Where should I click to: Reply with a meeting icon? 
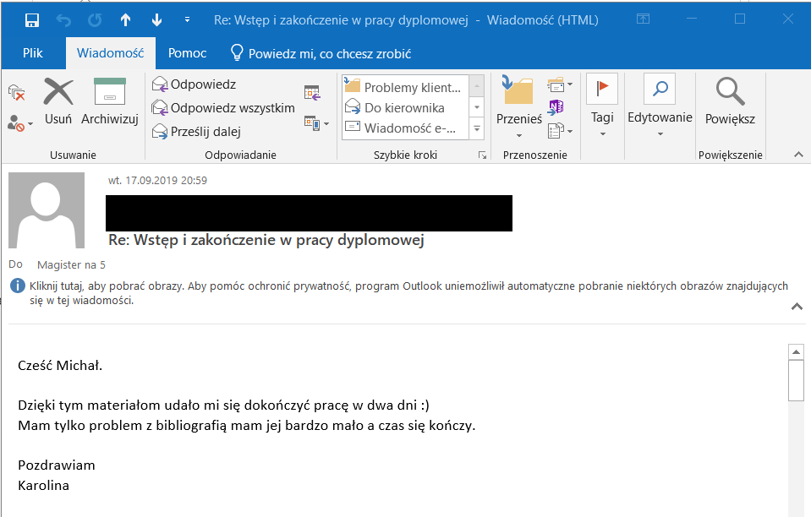pos(312,92)
